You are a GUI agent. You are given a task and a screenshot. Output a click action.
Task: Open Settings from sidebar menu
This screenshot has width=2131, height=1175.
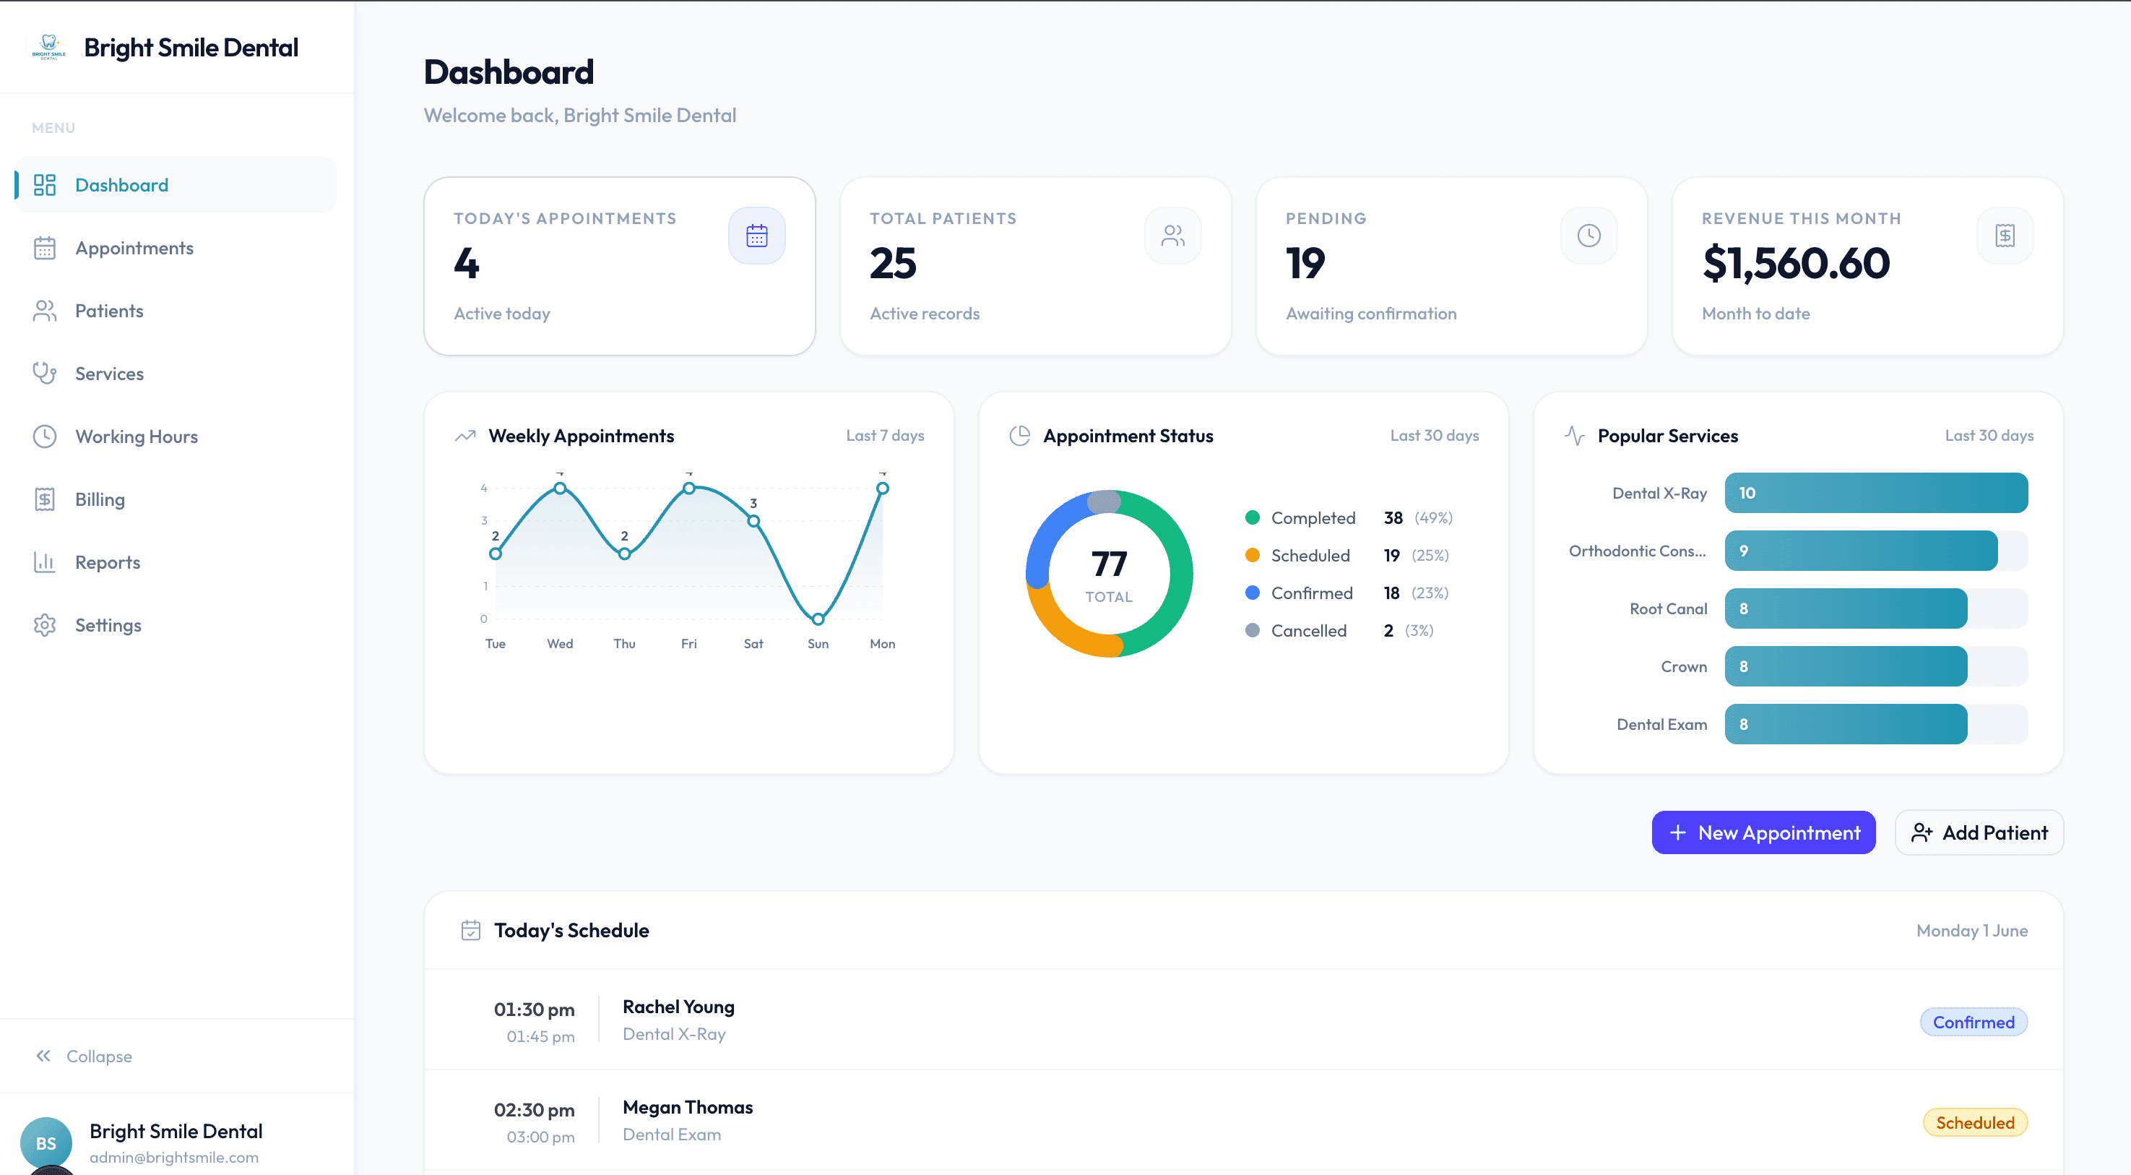[x=176, y=625]
